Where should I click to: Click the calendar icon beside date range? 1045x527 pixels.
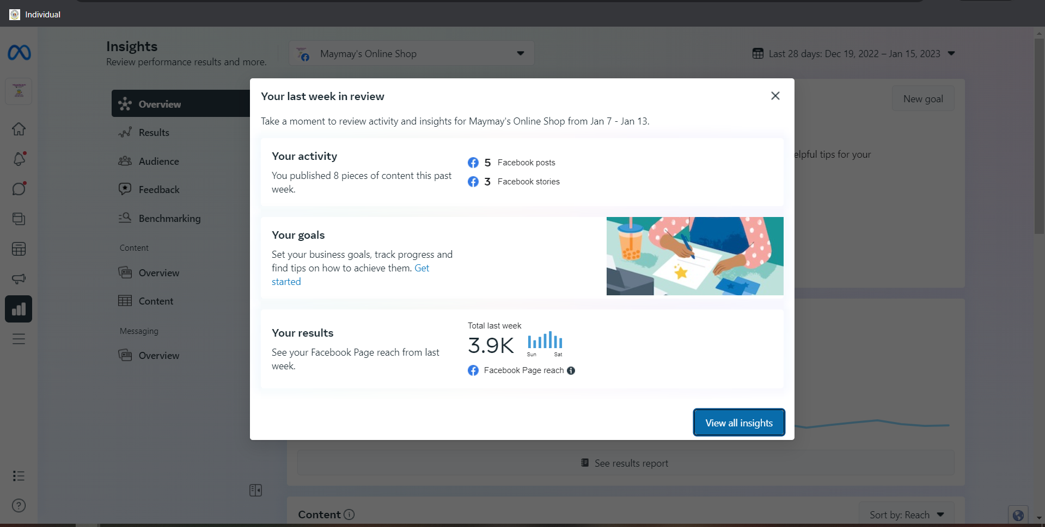tap(758, 53)
